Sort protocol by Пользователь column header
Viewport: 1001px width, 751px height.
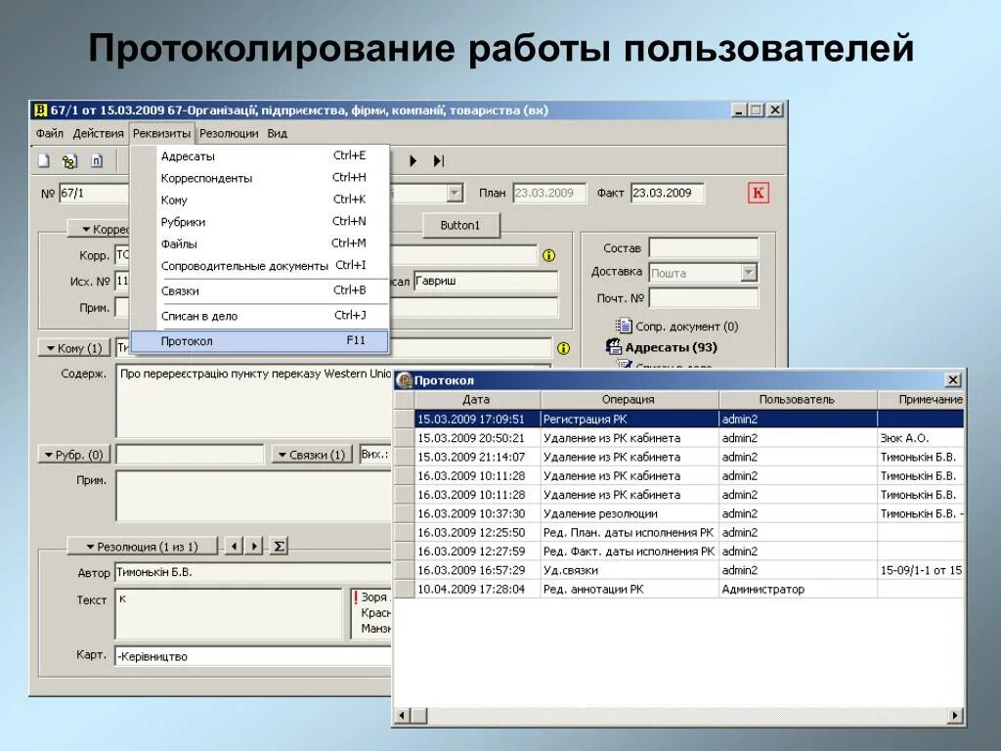[798, 400]
